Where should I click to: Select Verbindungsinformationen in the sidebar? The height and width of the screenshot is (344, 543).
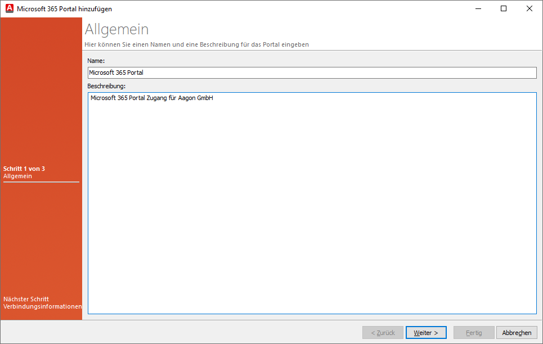(42, 307)
